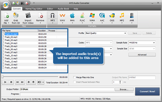Expand the Remove dropdown arrow
162x102 pixels.
[x=40, y=23]
